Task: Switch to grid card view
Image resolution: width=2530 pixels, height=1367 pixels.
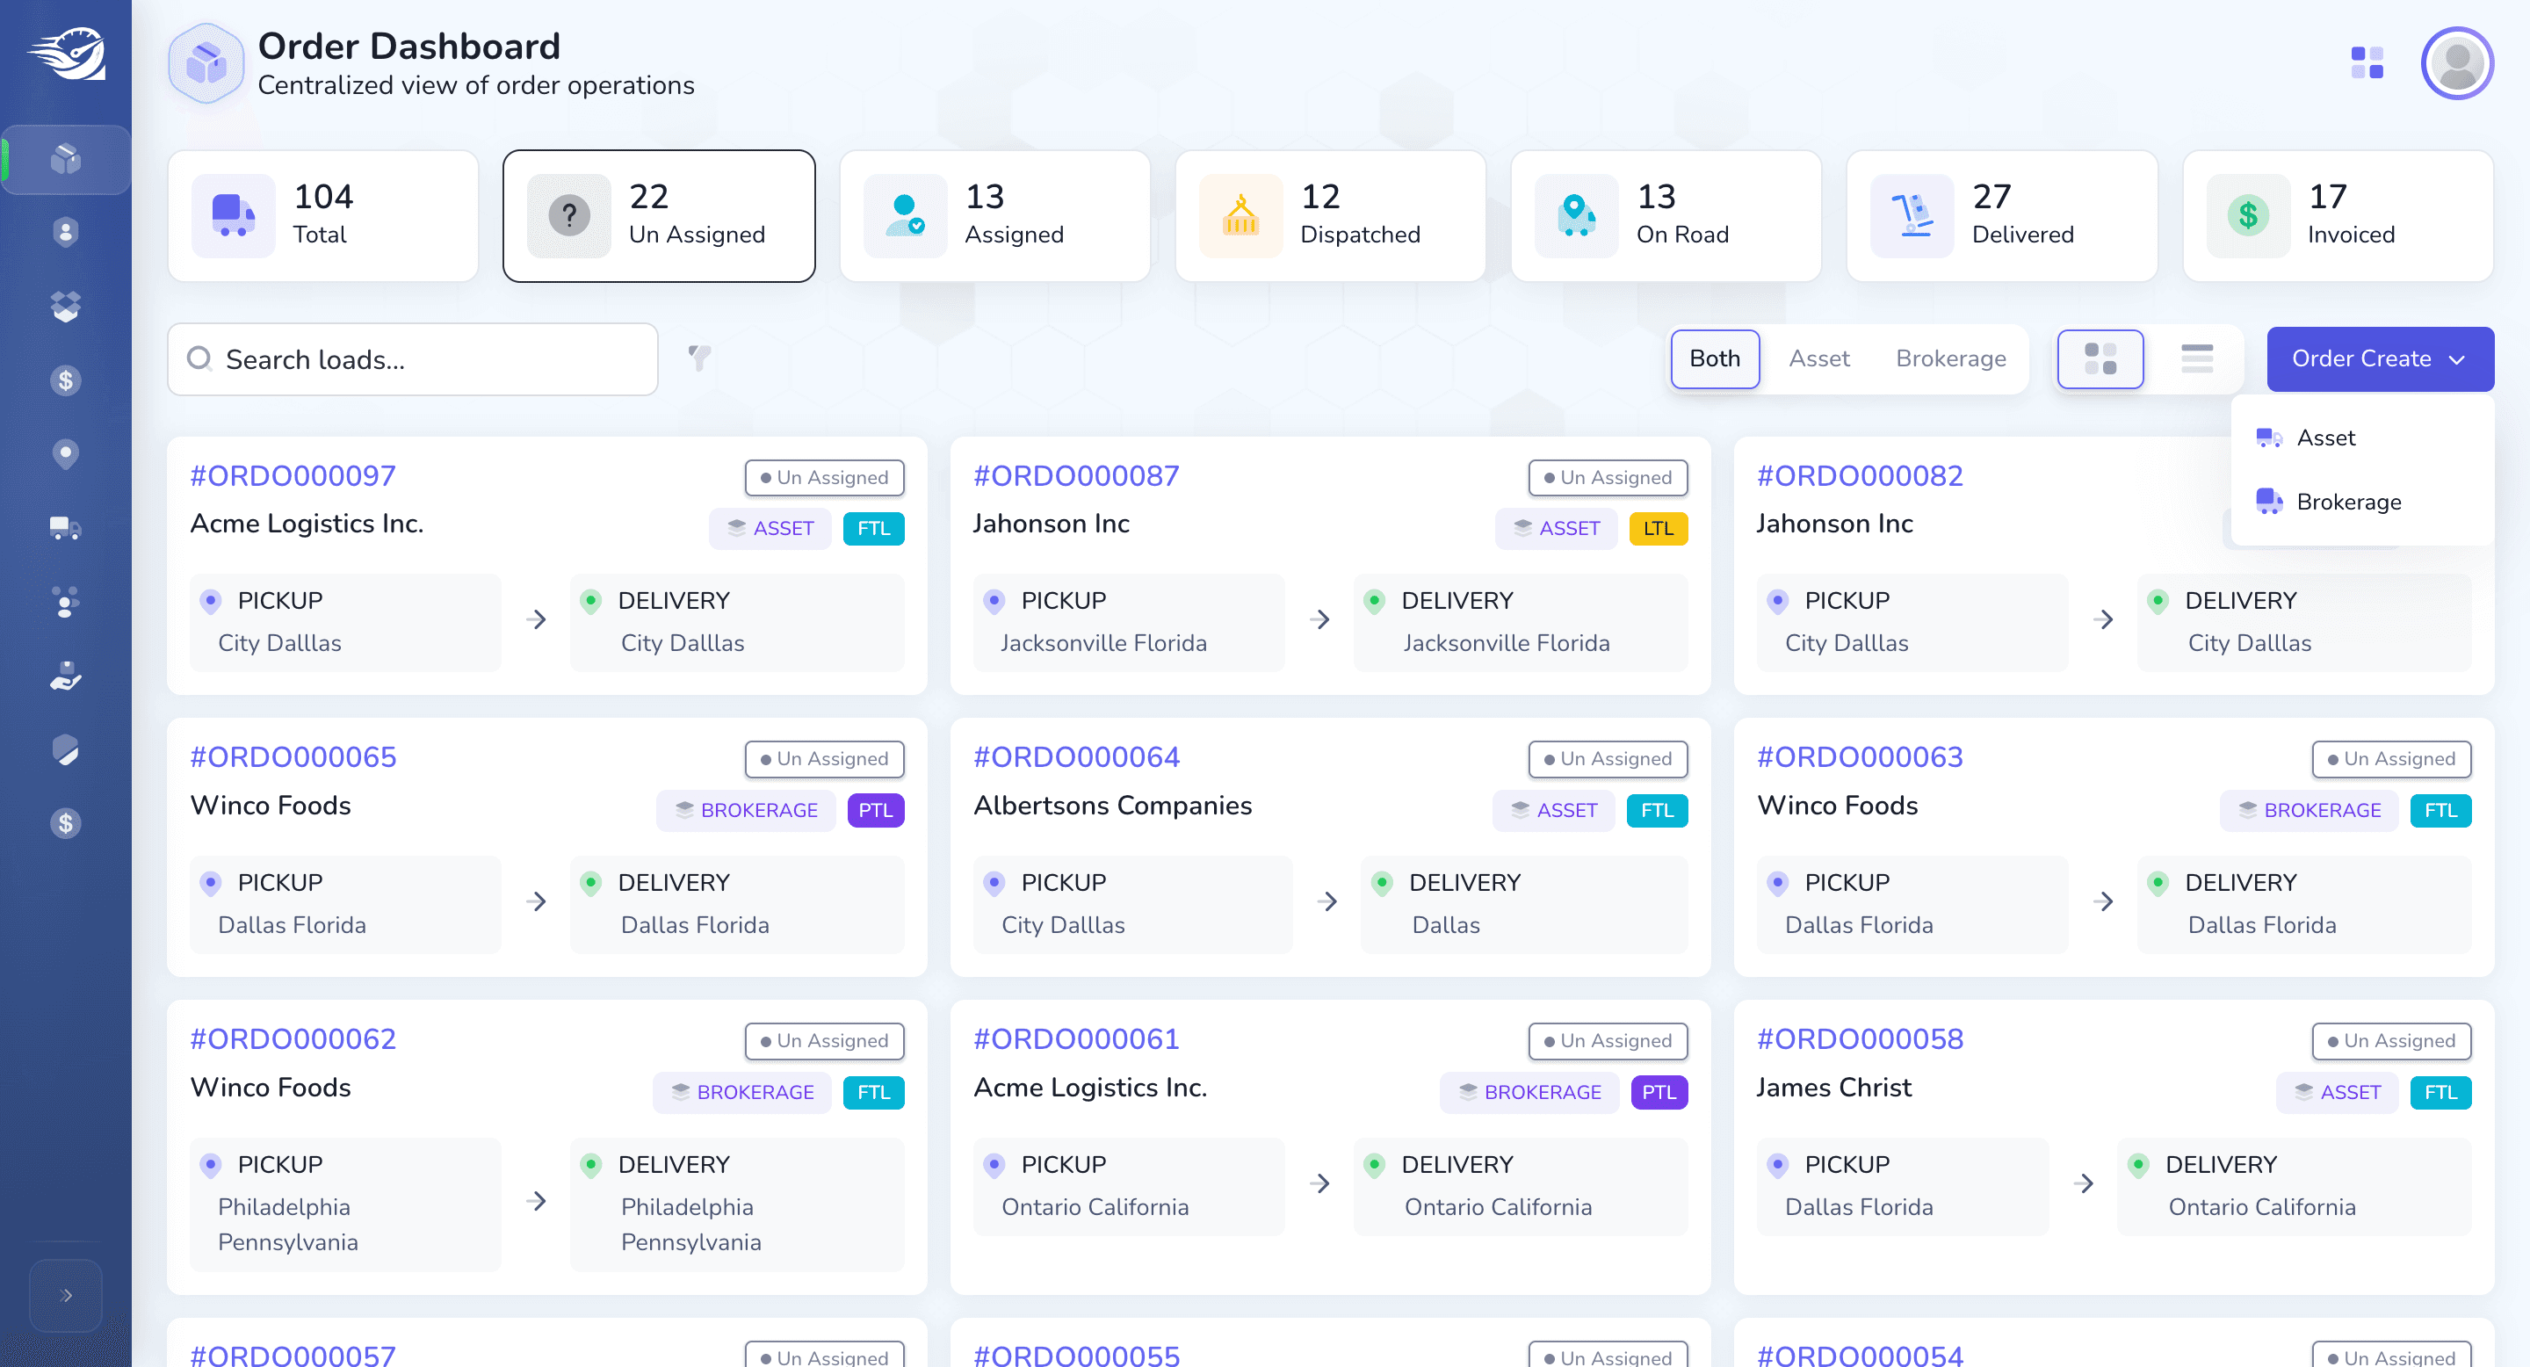Action: point(2100,358)
